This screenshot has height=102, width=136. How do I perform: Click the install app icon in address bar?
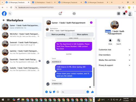[119, 7]
